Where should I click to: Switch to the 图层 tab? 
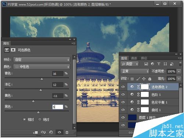pos(124,58)
